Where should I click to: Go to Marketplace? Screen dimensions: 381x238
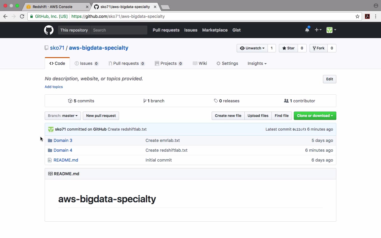tap(215, 30)
